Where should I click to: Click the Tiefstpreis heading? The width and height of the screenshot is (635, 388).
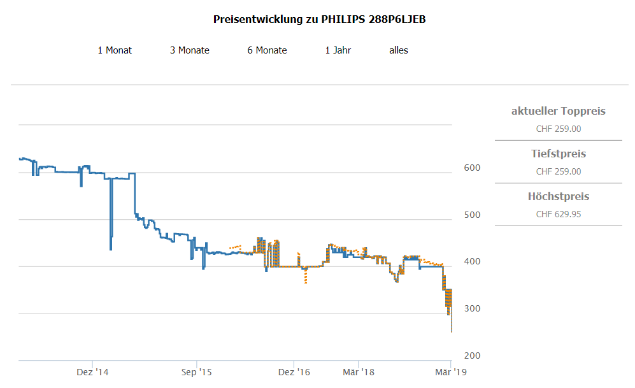pos(559,154)
